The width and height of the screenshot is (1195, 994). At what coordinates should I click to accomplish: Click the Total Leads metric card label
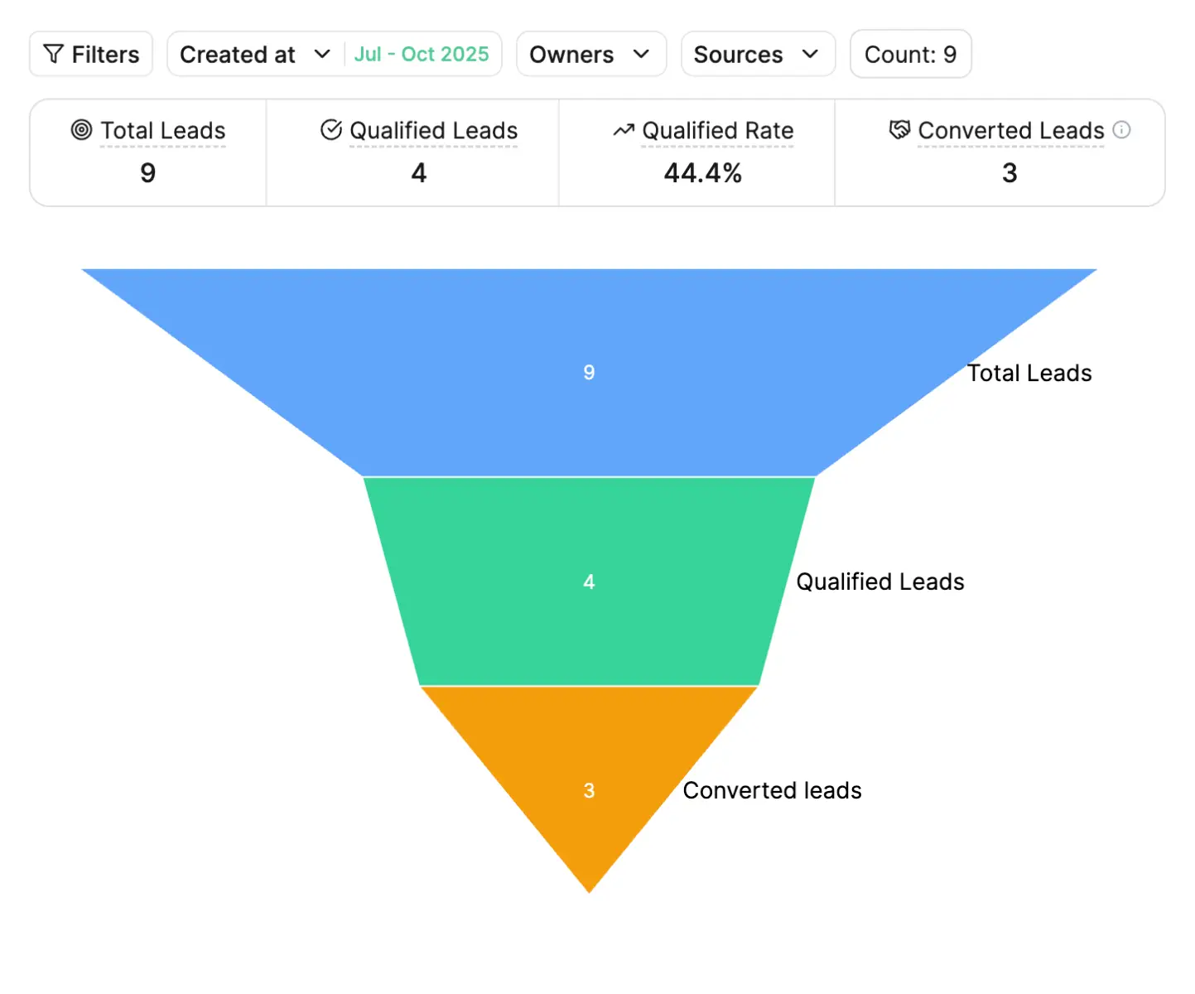tap(163, 131)
